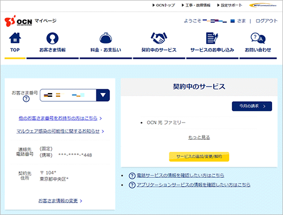Image resolution: width=283 pixels, height=215 pixels.
Task: Open the 設定サポート link
Action: coord(230,5)
